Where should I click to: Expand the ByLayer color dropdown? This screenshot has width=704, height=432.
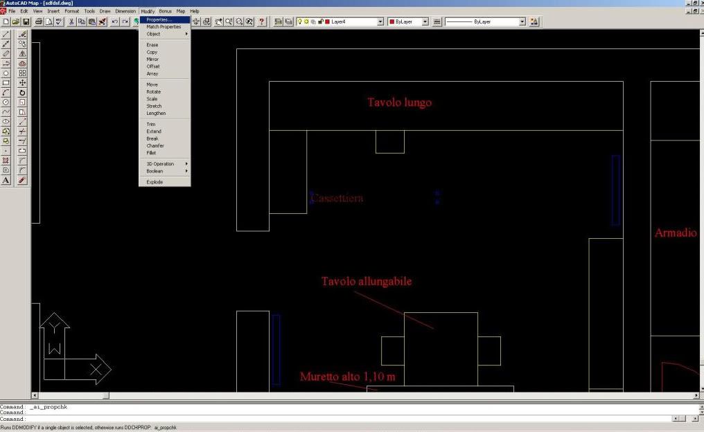(425, 21)
